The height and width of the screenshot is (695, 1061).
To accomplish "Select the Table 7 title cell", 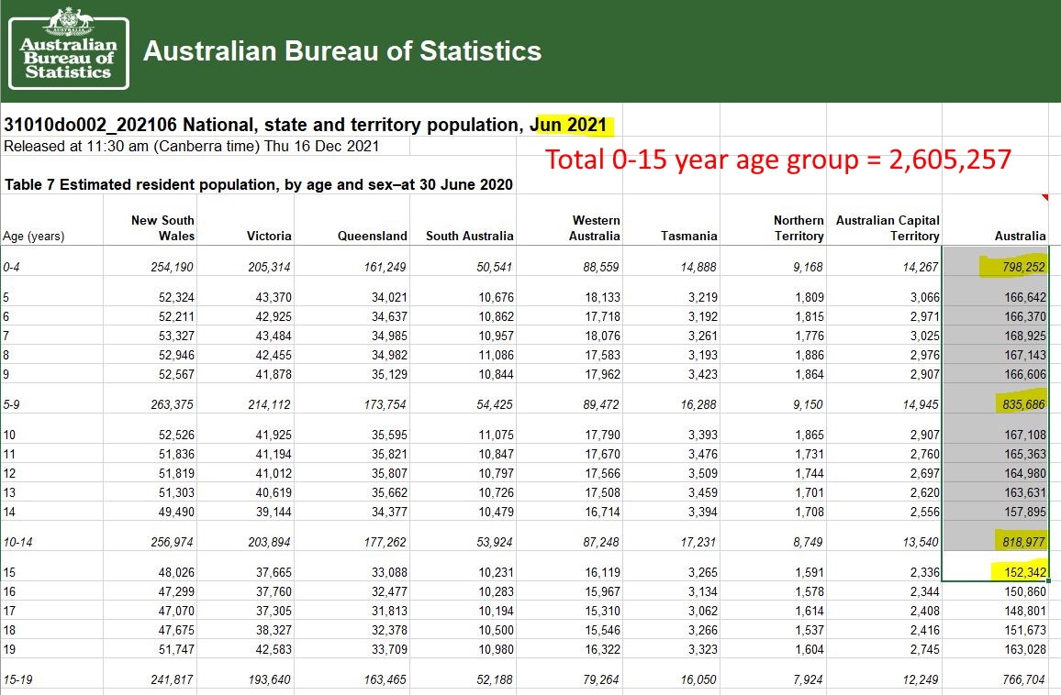I will 259,184.
